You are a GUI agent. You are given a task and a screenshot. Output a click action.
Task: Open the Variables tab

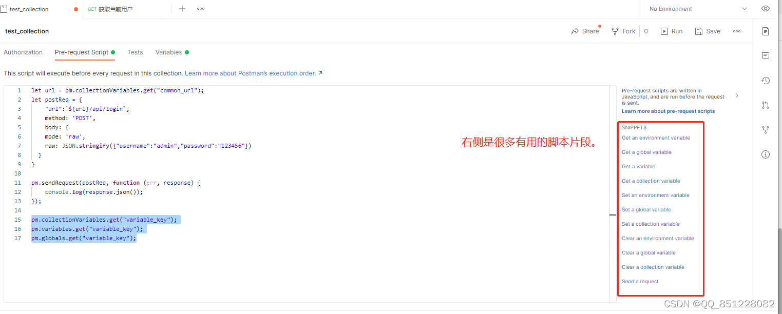[172, 52]
